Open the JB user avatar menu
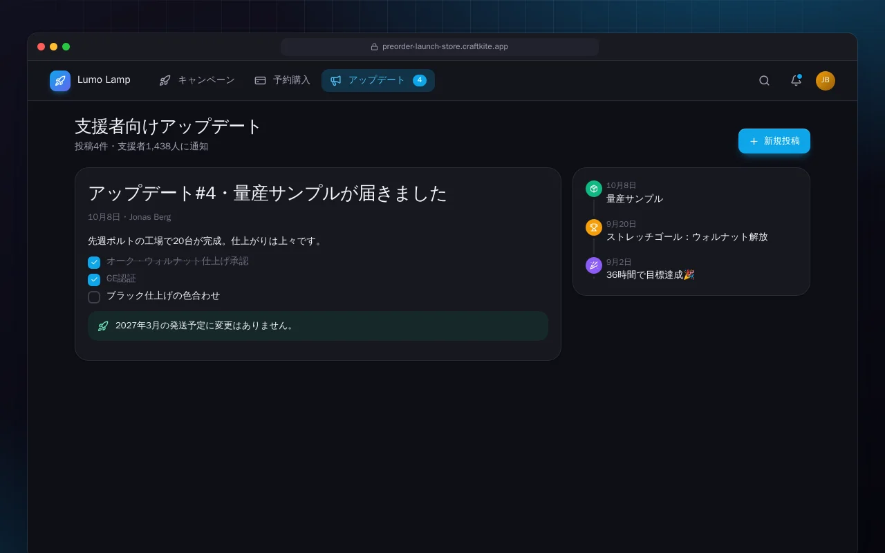The height and width of the screenshot is (553, 885). point(826,81)
